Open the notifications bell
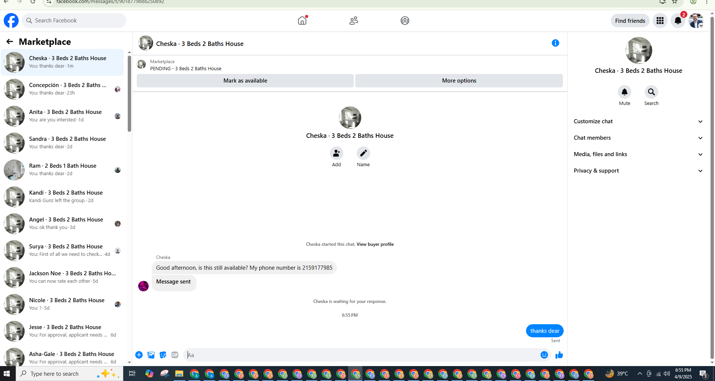The width and height of the screenshot is (715, 381). click(678, 21)
